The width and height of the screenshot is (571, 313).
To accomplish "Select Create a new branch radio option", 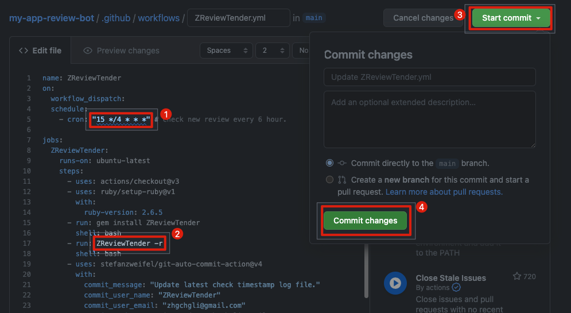I will tap(329, 179).
